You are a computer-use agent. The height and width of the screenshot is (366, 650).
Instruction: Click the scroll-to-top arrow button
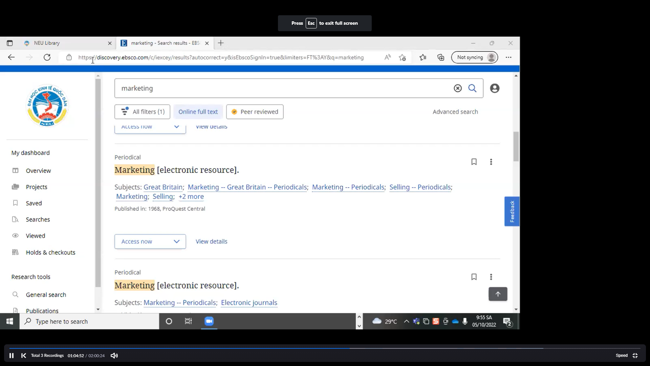498,294
